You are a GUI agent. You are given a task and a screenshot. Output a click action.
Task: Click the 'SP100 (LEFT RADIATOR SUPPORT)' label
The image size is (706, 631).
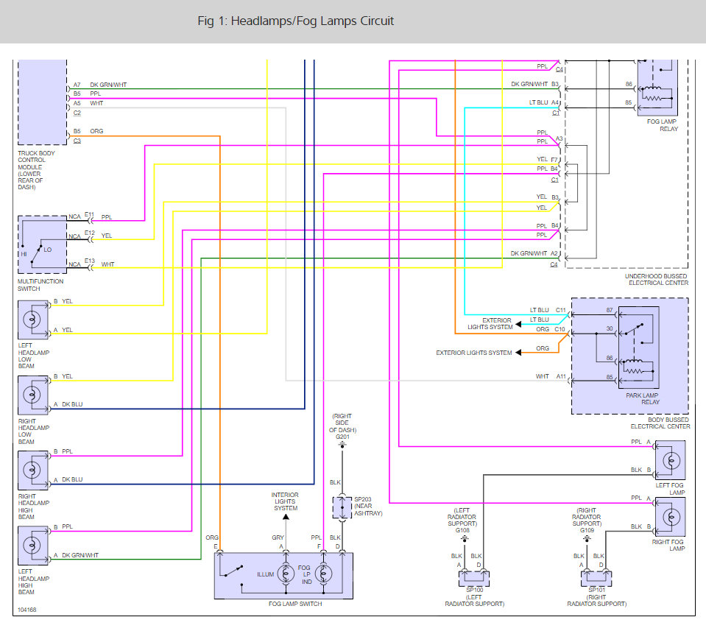(475, 597)
